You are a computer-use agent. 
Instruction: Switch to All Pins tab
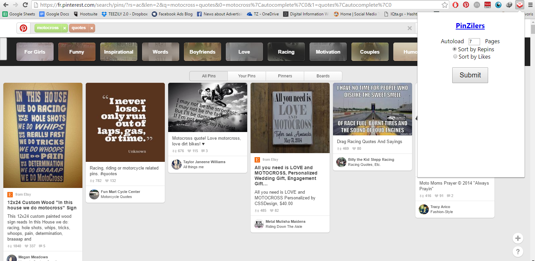[x=209, y=76]
